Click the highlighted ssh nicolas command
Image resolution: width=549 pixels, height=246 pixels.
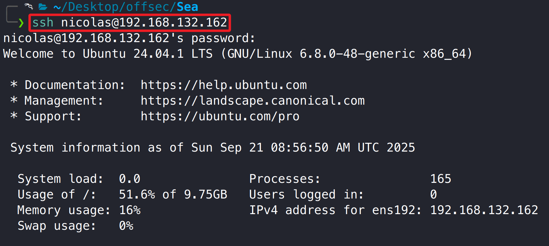coord(130,23)
